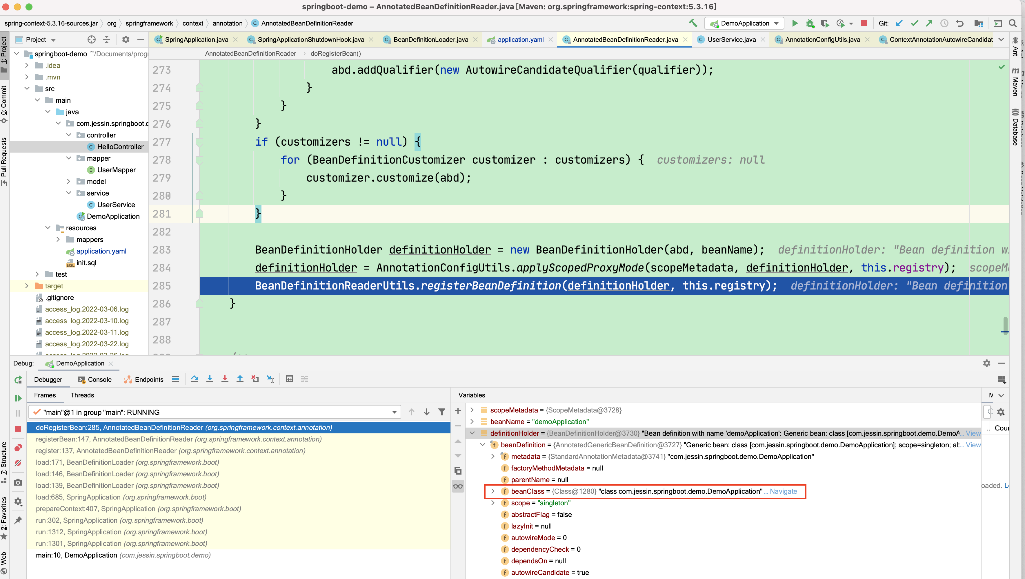Toggle the Pause program button

tap(18, 413)
